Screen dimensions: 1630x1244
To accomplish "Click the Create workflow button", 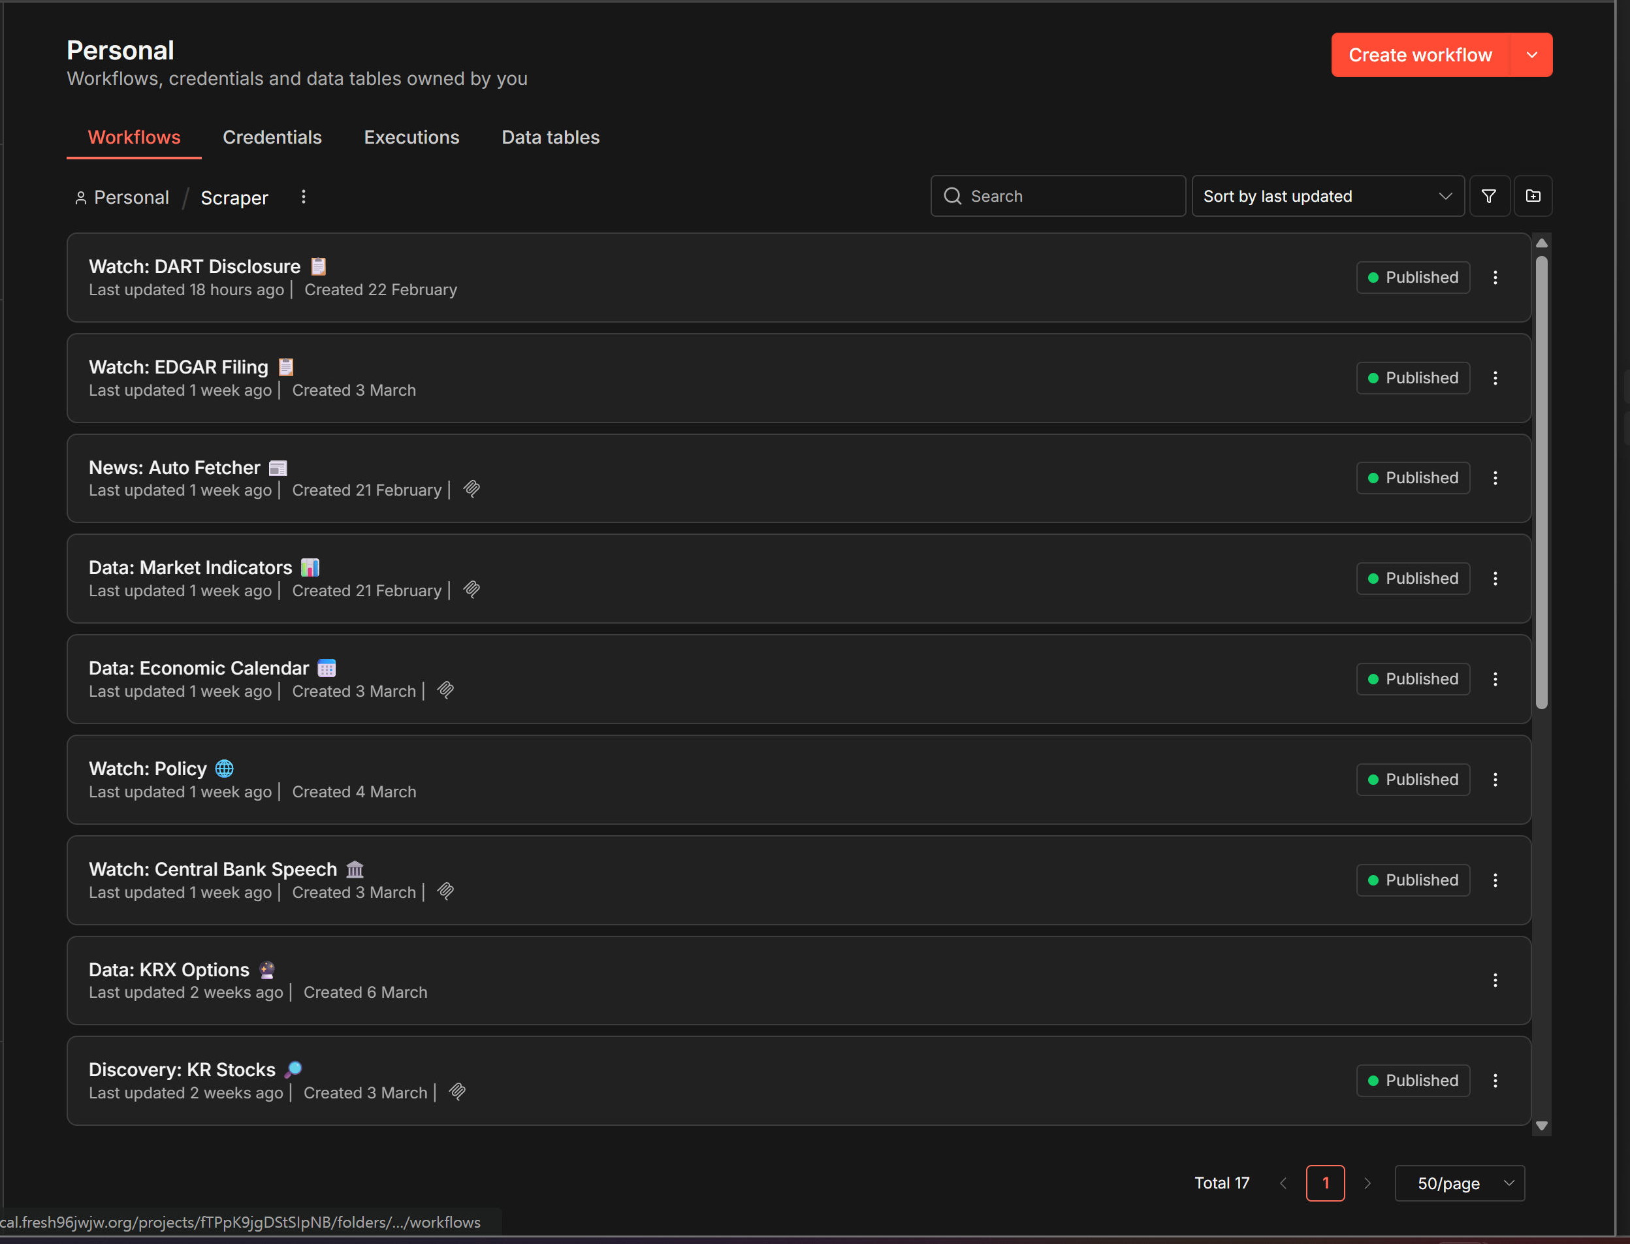I will (x=1420, y=55).
